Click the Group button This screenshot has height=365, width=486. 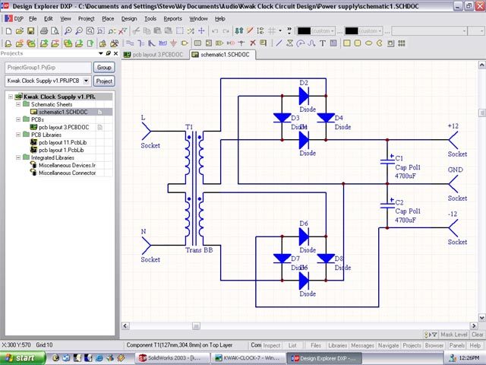click(104, 68)
